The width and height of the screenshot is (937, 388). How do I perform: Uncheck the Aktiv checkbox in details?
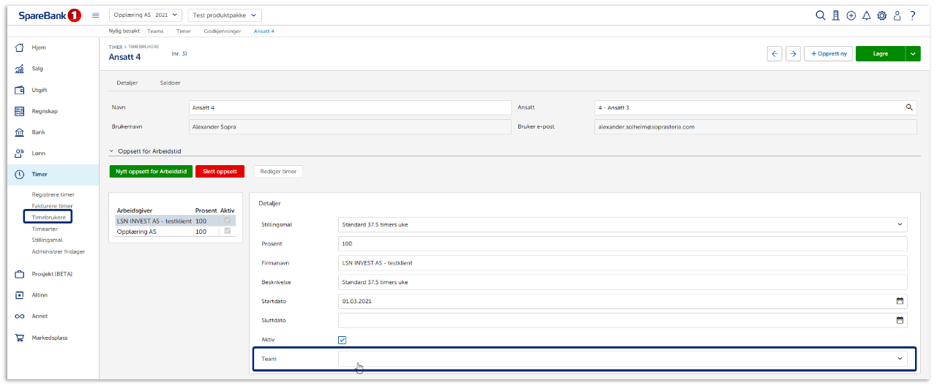click(x=342, y=340)
